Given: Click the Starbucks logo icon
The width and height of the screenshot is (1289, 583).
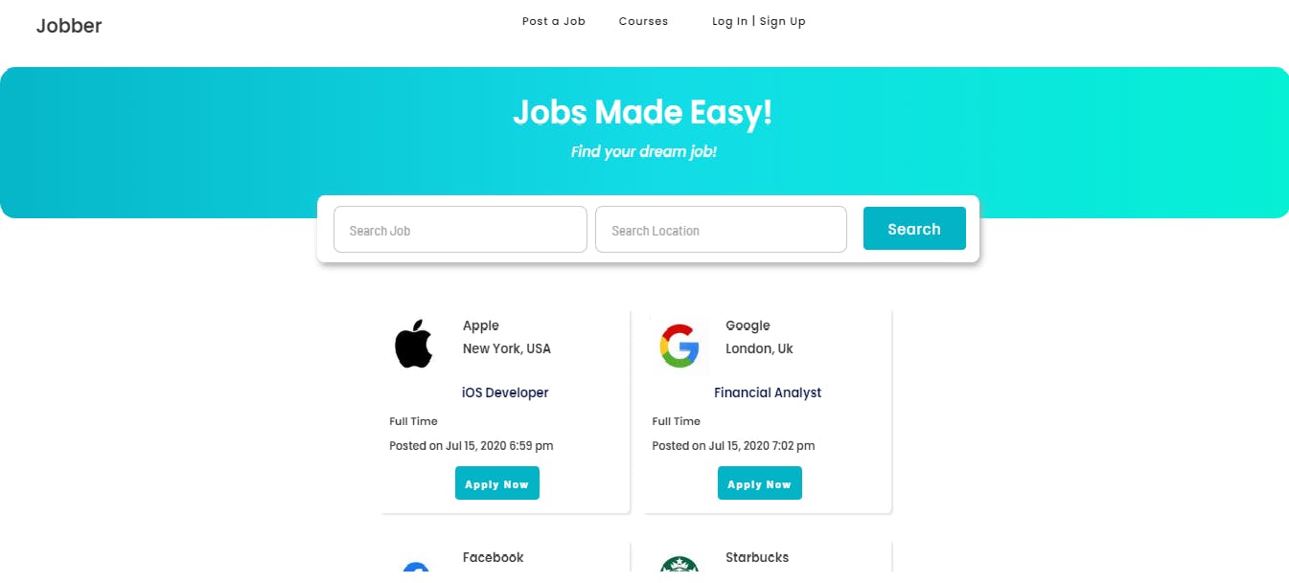Looking at the screenshot, I should point(679,564).
